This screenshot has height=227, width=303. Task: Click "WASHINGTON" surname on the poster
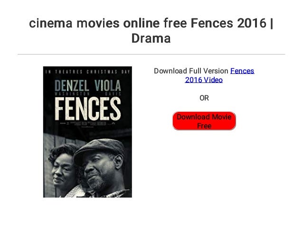pyautogui.click(x=70, y=95)
